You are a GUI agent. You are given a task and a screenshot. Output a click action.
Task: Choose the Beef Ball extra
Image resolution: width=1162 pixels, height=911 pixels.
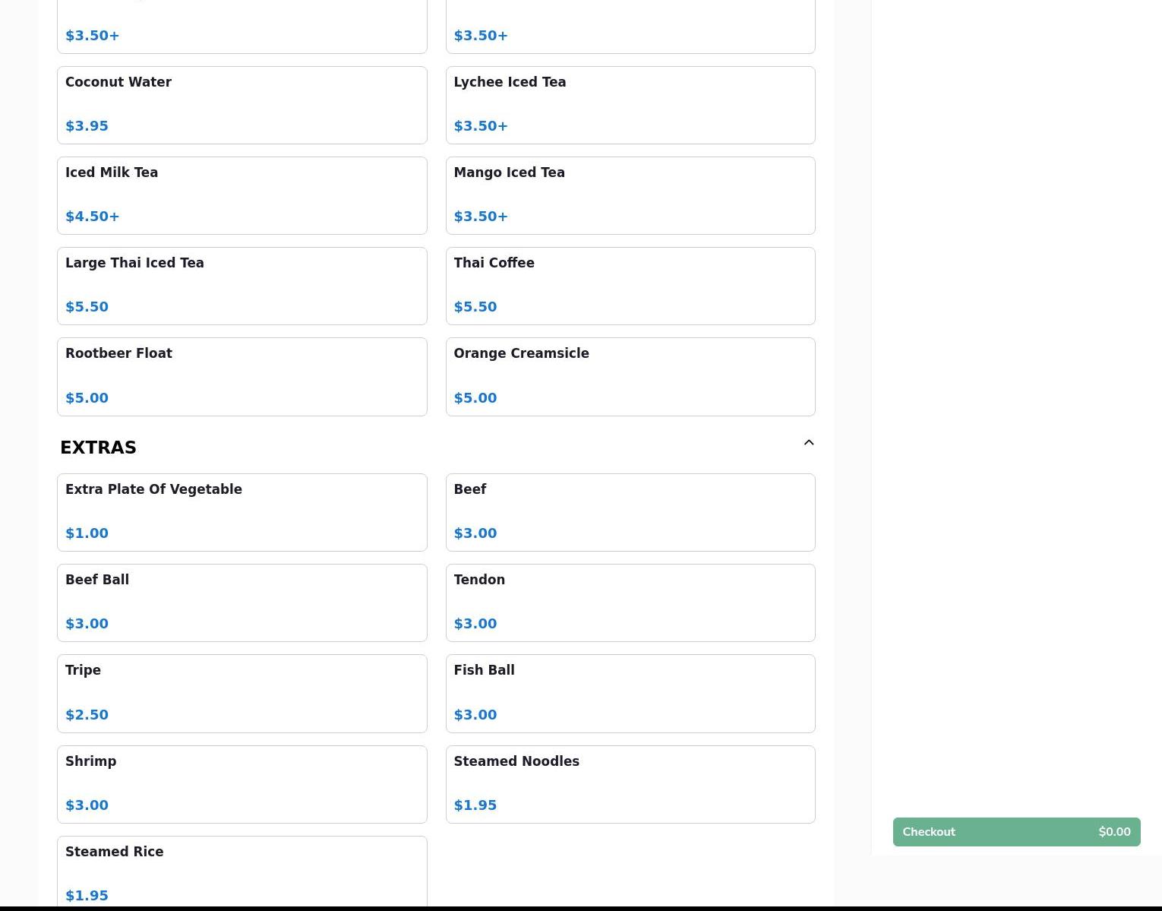242,603
